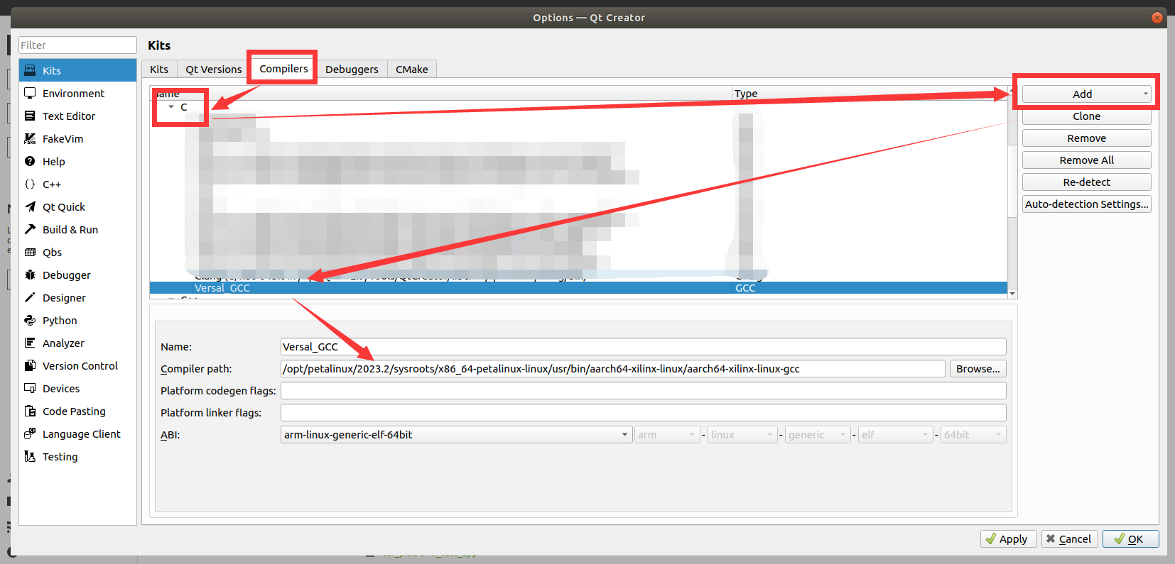1175x564 pixels.
Task: Open Python settings icon
Action: tap(30, 320)
